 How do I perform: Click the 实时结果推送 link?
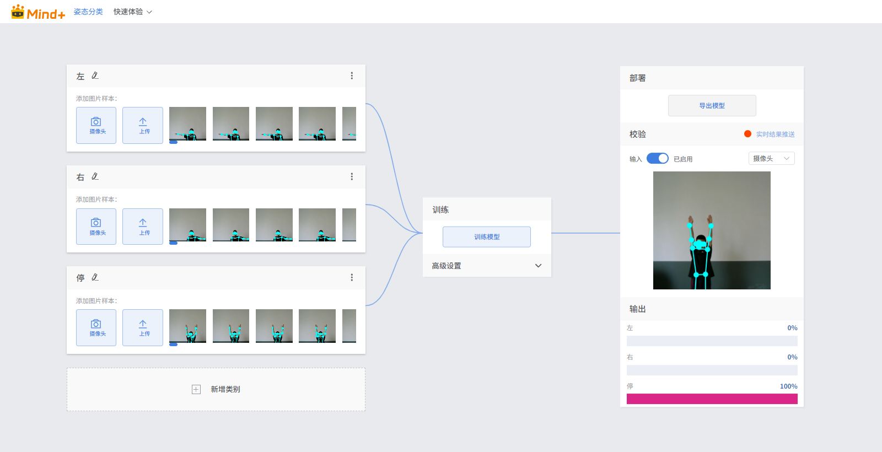click(x=775, y=134)
